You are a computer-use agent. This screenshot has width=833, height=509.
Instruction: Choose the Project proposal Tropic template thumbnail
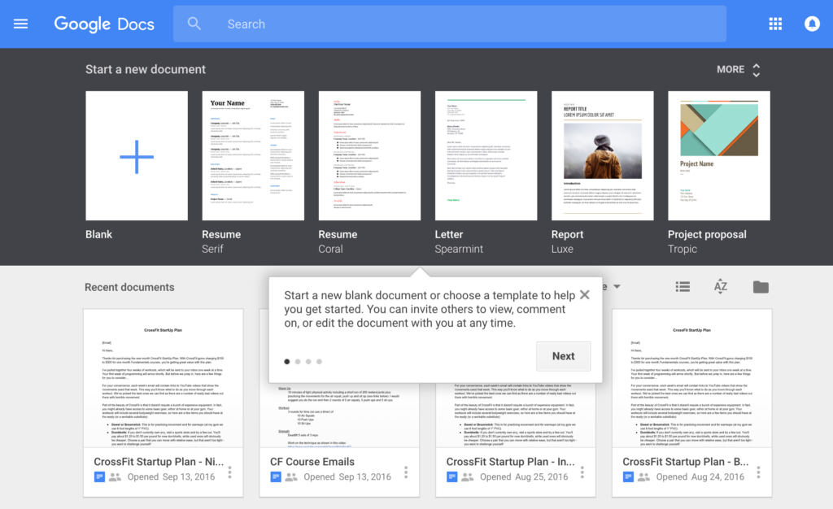click(719, 155)
